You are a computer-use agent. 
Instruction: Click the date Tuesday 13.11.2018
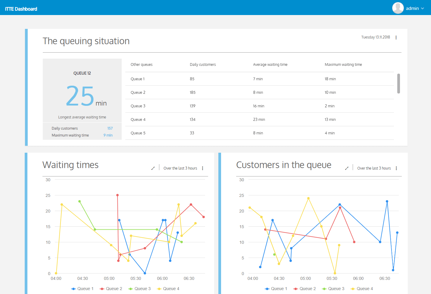coord(376,37)
